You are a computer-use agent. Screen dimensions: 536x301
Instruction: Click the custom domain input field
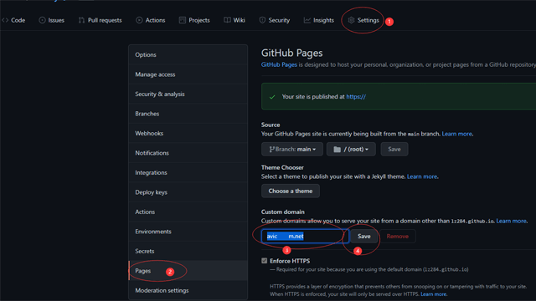pyautogui.click(x=305, y=236)
